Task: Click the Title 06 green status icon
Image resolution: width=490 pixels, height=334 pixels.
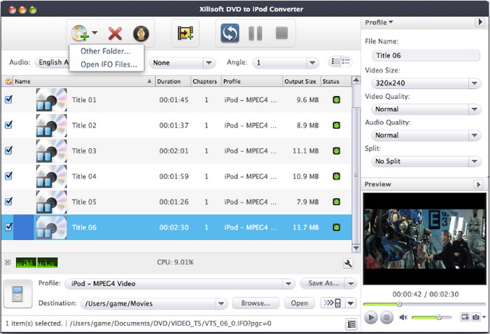Action: point(336,228)
